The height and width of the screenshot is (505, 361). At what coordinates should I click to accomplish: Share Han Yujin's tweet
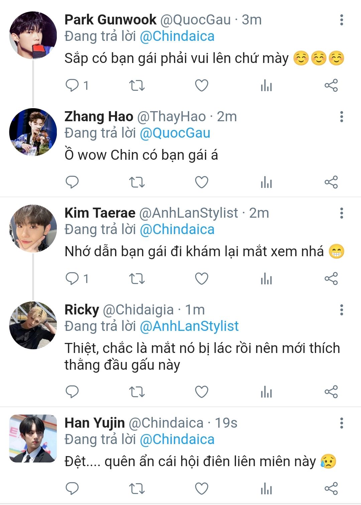coord(331,489)
